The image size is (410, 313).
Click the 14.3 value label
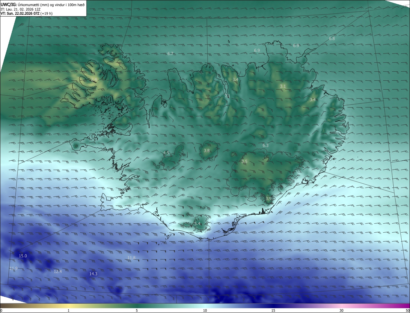[x=93, y=274]
